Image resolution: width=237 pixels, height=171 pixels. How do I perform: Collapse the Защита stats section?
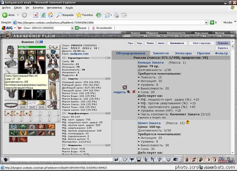[x=64, y=79]
